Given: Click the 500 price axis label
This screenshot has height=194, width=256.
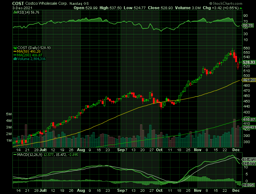Looking at the screenshot, I should 246,76.
